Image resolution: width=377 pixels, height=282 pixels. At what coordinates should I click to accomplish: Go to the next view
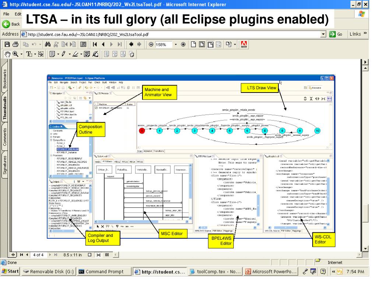pyautogui.click(x=140, y=44)
